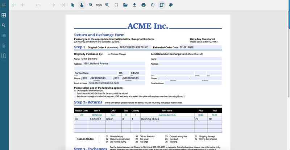The width and height of the screenshot is (290, 150).
Task: Open the articles panel in sidebar
Action: click(4, 56)
